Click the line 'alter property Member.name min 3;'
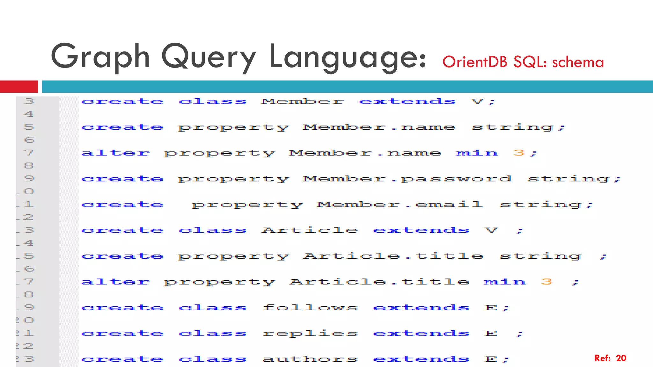This screenshot has width=653, height=367. click(x=309, y=154)
